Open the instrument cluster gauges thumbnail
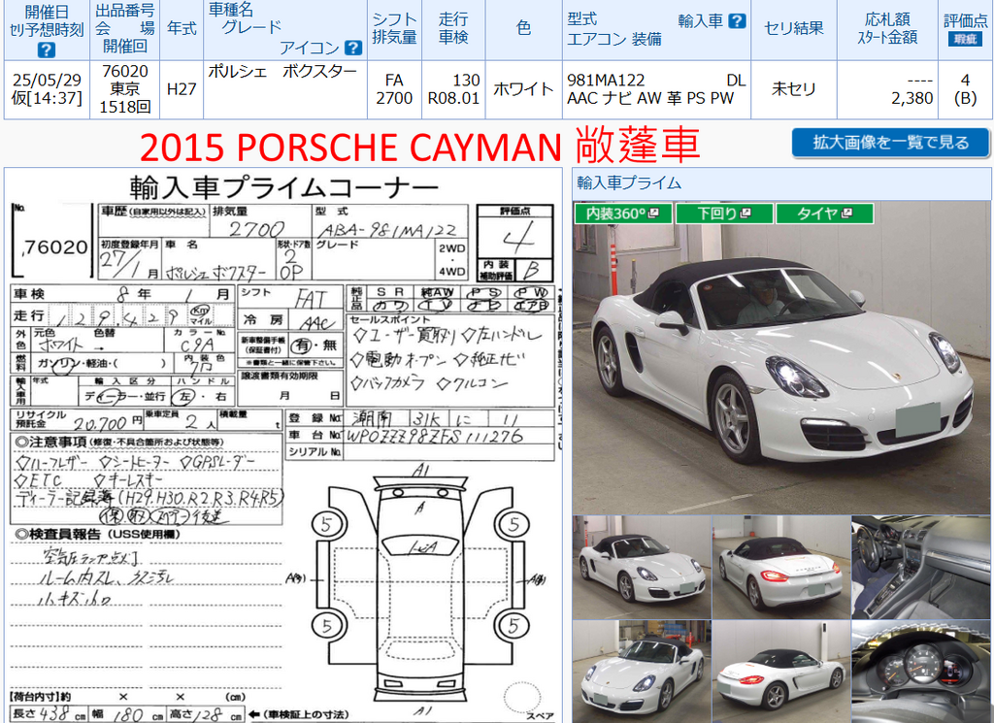 pyautogui.click(x=920, y=672)
